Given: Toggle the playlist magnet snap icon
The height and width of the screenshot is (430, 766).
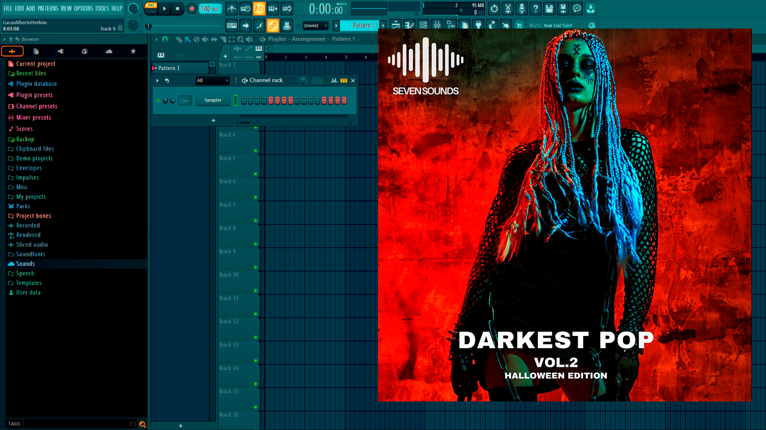Looking at the screenshot, I should (165, 39).
